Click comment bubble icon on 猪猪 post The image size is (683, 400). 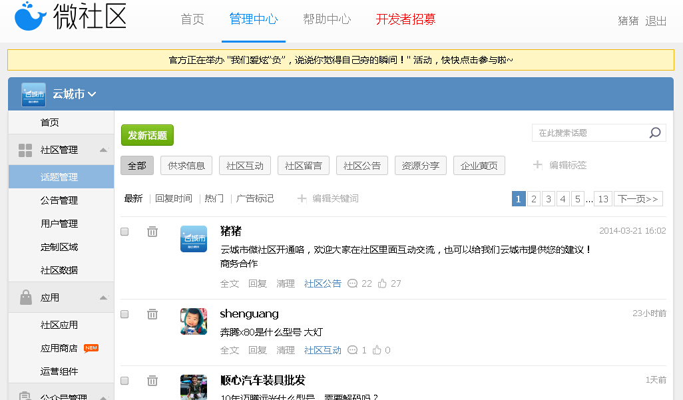[352, 284]
